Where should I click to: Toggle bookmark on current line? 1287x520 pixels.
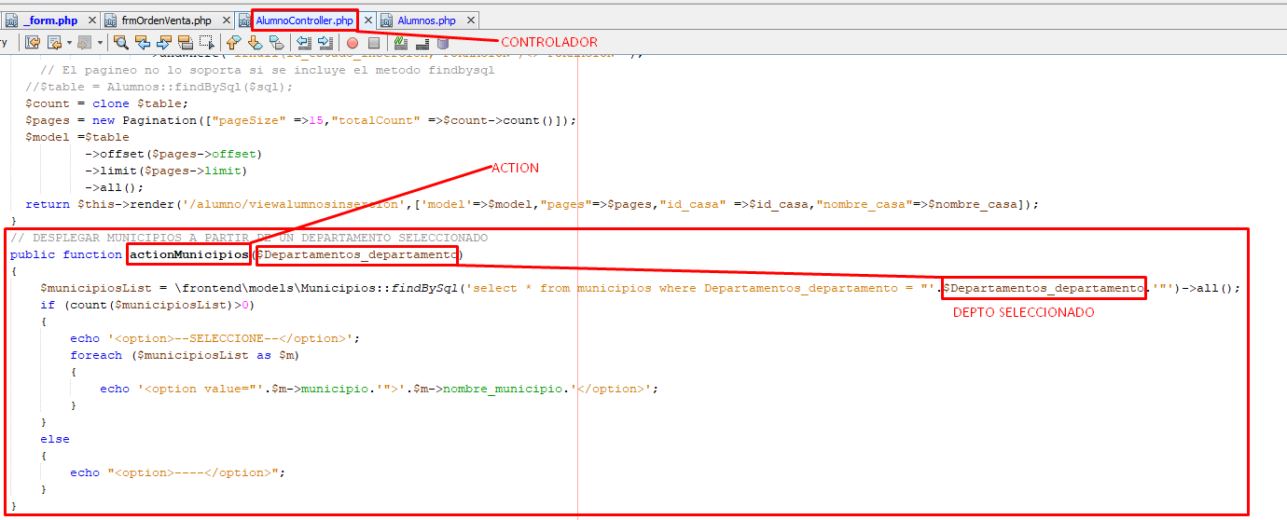276,42
